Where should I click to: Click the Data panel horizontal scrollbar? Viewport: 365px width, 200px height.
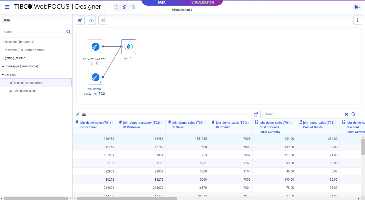click(36, 198)
